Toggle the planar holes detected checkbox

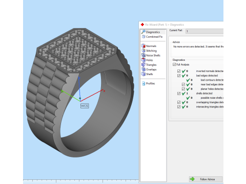[183, 89]
